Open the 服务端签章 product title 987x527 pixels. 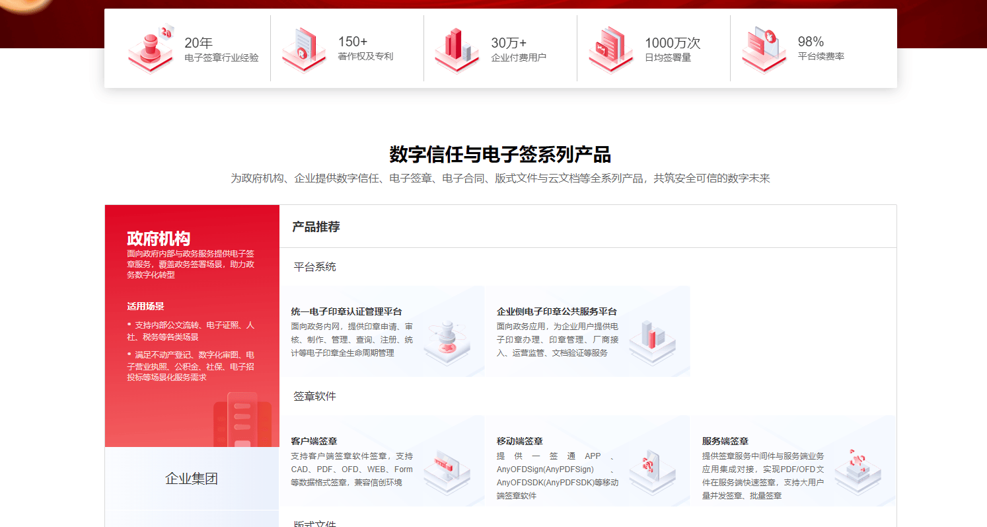[725, 441]
